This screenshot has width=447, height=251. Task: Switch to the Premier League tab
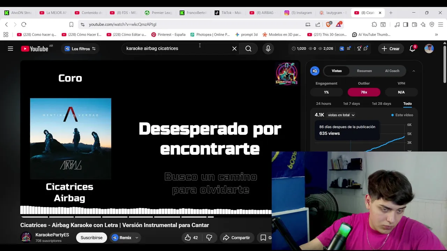pyautogui.click(x=159, y=13)
